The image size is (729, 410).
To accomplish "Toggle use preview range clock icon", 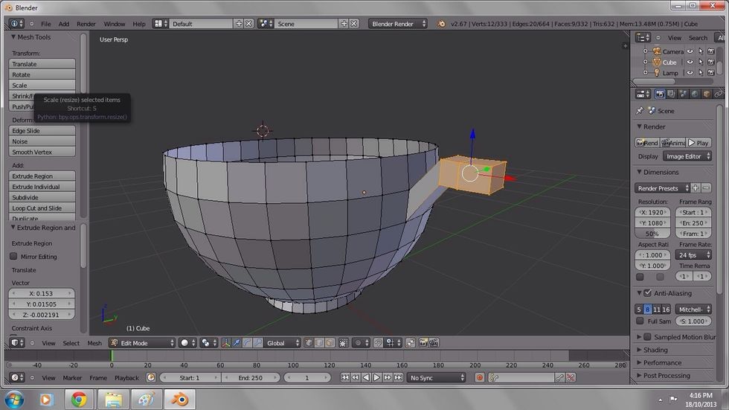I will [150, 377].
